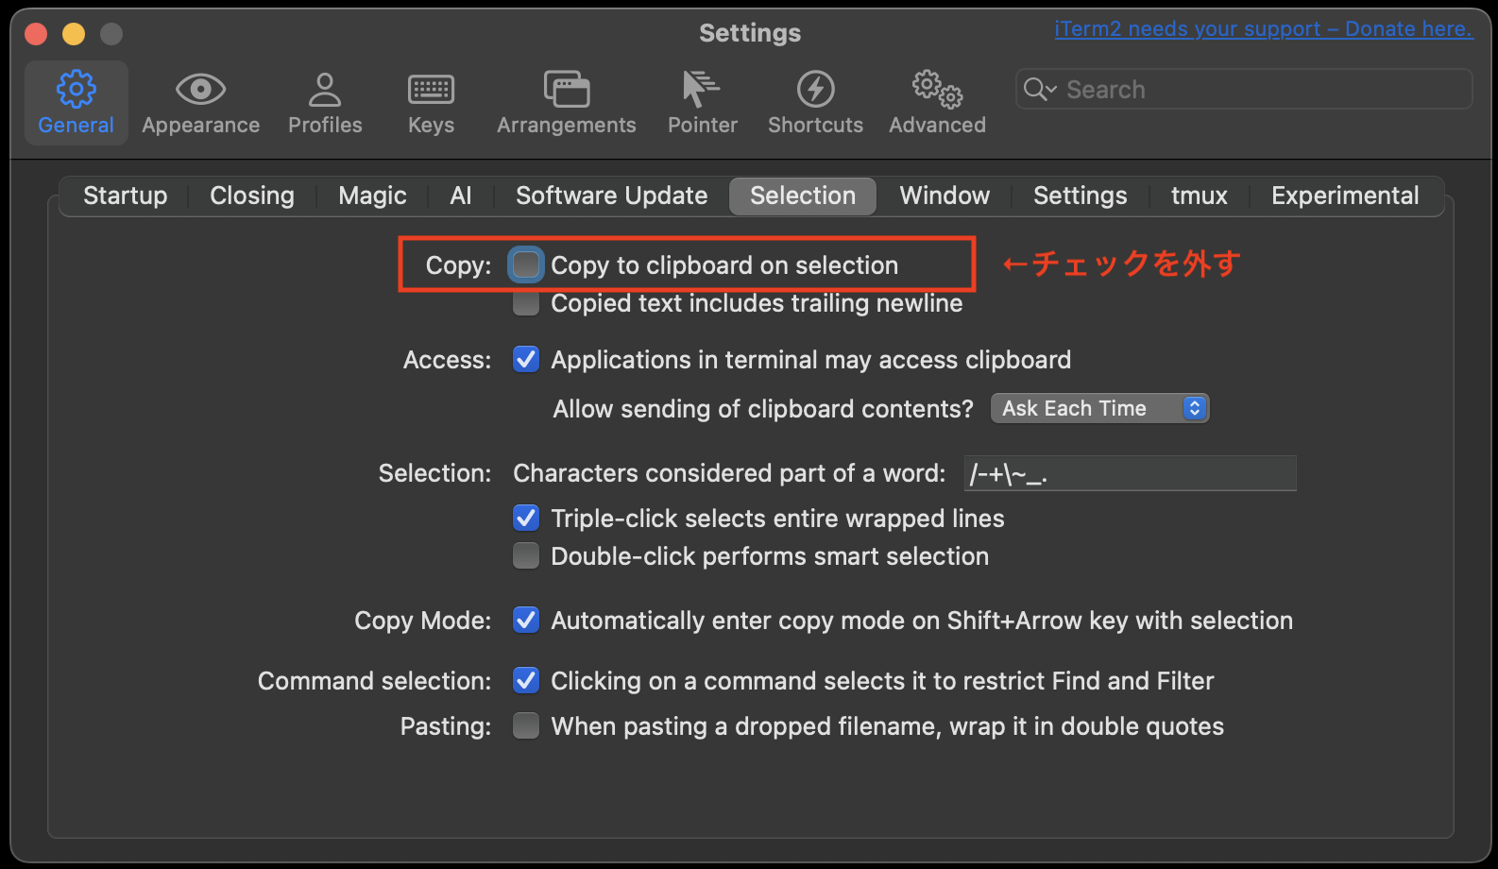The image size is (1498, 869).
Task: Open the Advanced gears icon
Action: click(x=936, y=90)
